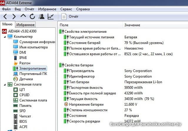Open the Сервис menu
This screenshot has height=131, width=188.
tap(66, 9)
